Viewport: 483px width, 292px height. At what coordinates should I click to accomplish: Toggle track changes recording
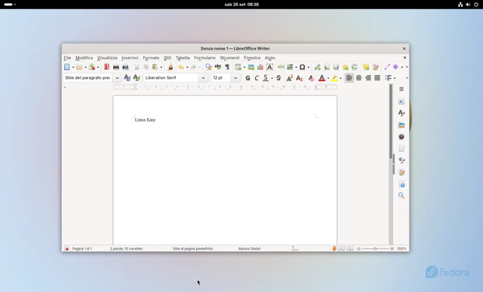click(x=375, y=67)
